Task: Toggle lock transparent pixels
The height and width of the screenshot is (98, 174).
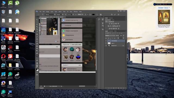Action: (x=109, y=38)
